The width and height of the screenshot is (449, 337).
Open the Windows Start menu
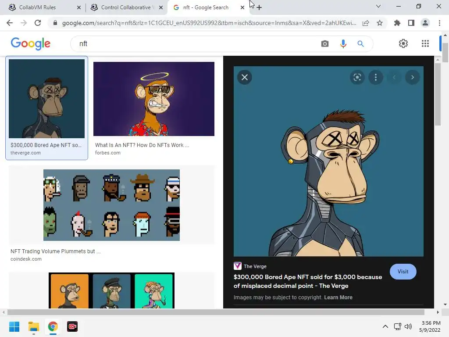tap(14, 326)
